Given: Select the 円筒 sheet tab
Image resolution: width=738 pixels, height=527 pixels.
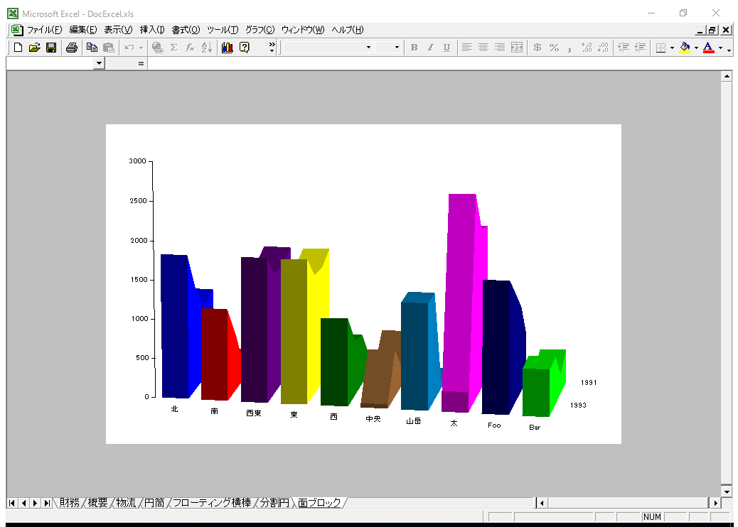Looking at the screenshot, I should click(x=154, y=503).
